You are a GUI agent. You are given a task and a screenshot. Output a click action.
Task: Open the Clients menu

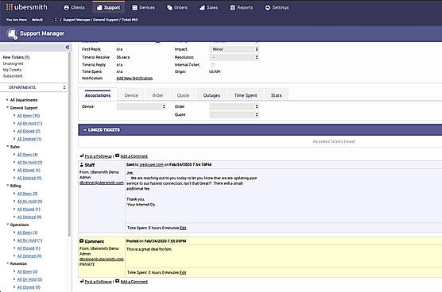74,8
